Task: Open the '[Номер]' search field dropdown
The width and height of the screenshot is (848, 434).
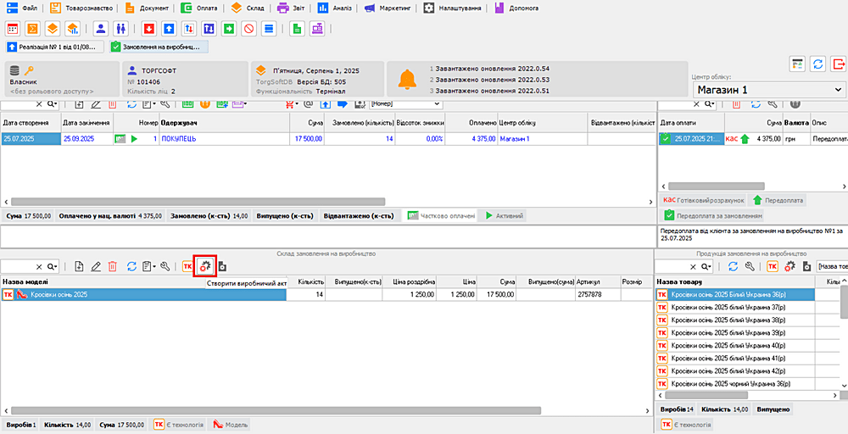Action: pos(438,103)
